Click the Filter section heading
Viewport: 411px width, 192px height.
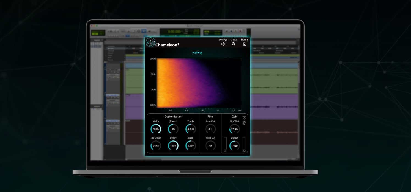click(210, 117)
